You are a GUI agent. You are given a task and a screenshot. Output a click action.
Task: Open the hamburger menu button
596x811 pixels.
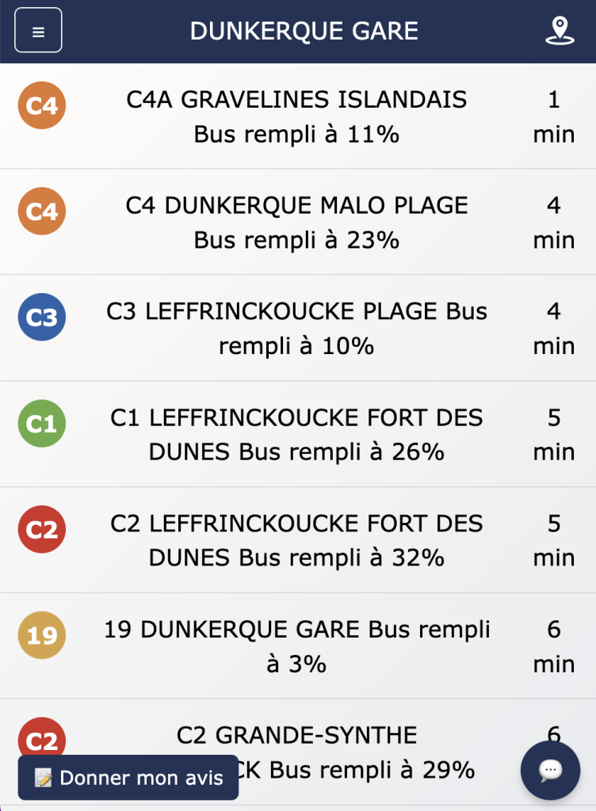point(38,31)
